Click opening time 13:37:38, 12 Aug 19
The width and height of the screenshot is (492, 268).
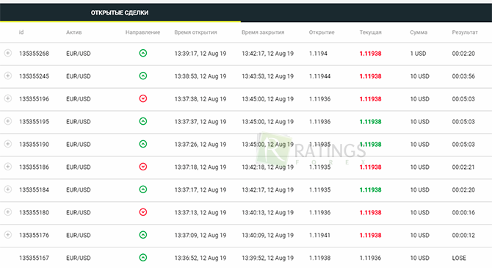tap(200, 99)
